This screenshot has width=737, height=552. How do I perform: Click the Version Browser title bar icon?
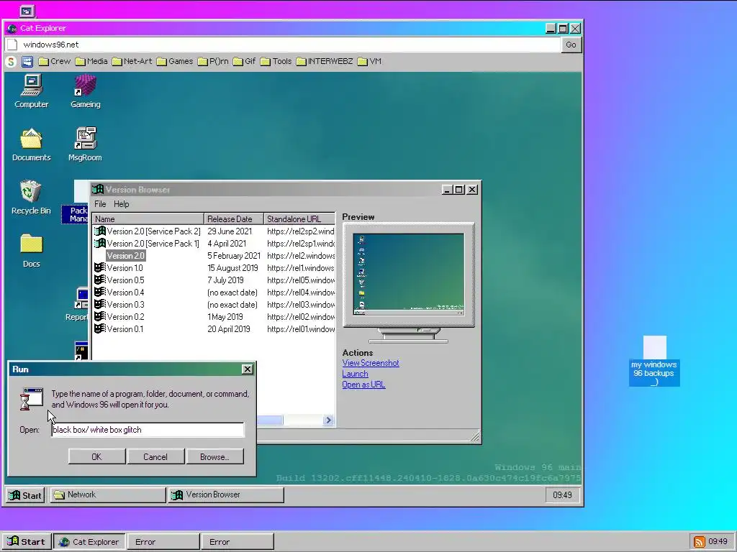(98, 190)
